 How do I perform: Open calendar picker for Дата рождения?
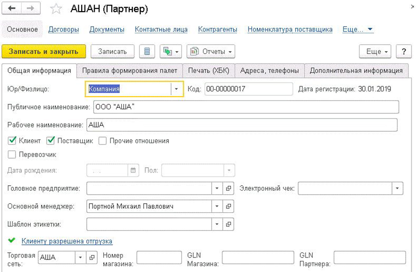coord(133,170)
